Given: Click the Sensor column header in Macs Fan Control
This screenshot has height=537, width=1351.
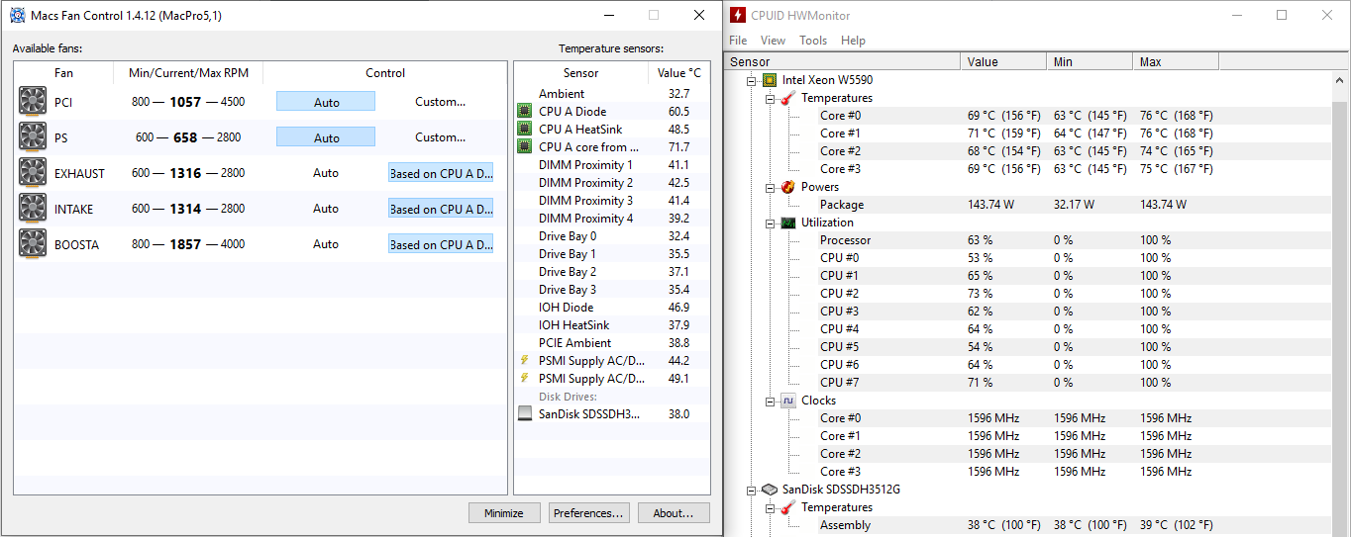Looking at the screenshot, I should click(x=581, y=72).
